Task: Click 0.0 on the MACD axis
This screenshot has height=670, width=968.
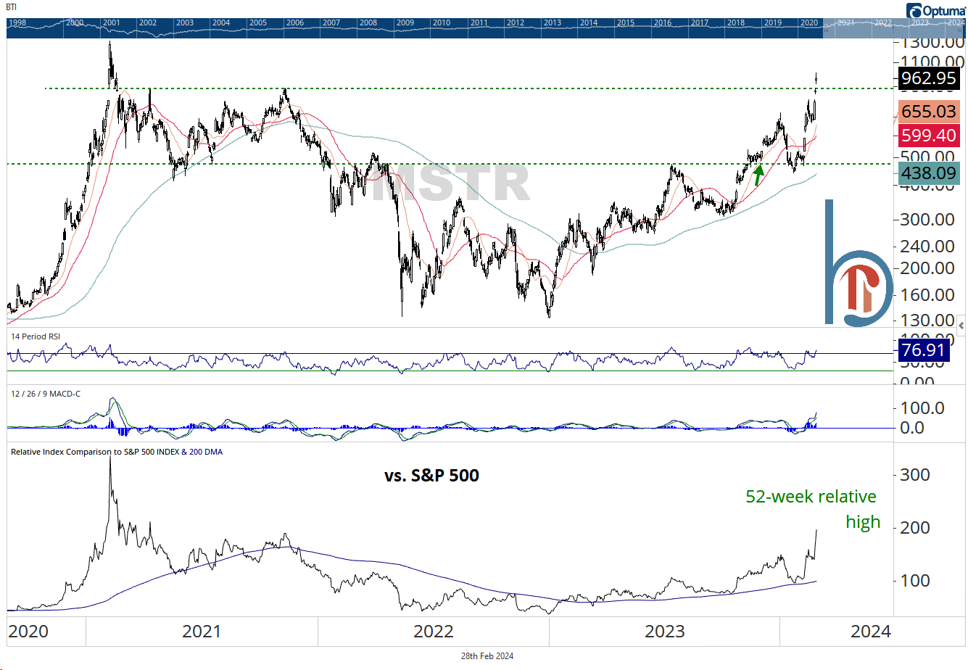Action: (x=912, y=428)
